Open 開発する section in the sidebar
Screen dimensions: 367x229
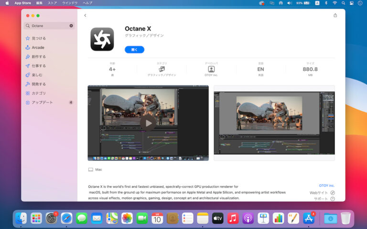pos(39,84)
